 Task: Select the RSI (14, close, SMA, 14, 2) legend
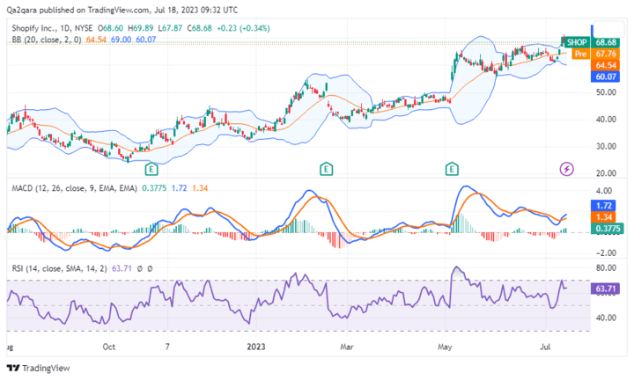pyautogui.click(x=60, y=268)
